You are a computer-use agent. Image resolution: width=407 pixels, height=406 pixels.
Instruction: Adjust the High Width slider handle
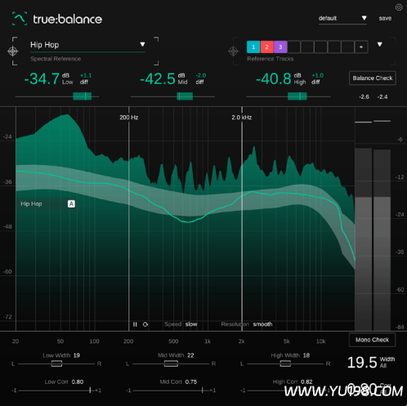pyautogui.click(x=285, y=364)
